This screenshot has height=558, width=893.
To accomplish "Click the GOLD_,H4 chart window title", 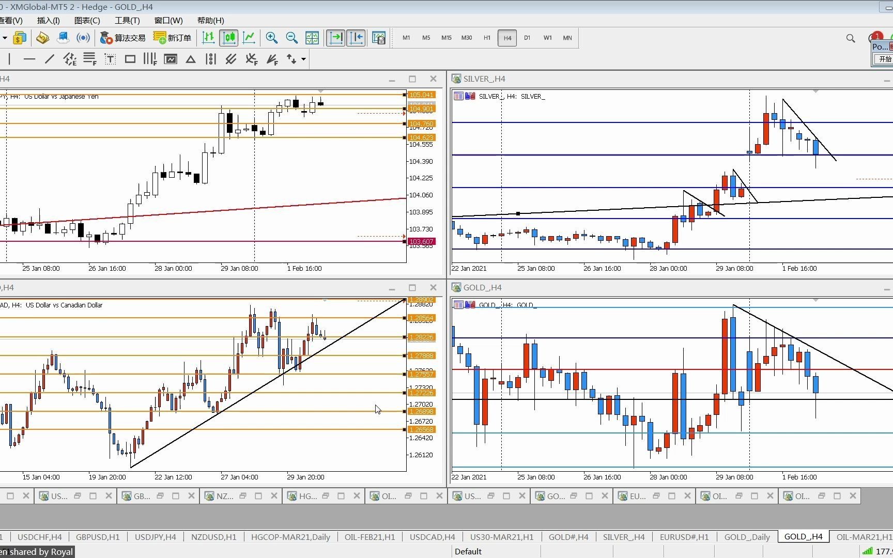I will 483,287.
